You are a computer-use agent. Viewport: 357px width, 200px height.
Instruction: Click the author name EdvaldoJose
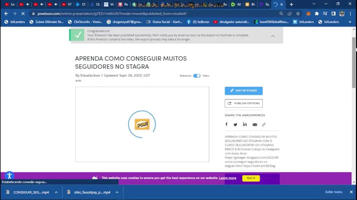pyautogui.click(x=90, y=76)
